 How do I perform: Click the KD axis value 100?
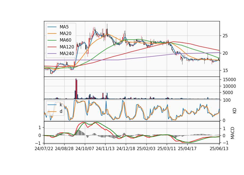tap(227, 100)
